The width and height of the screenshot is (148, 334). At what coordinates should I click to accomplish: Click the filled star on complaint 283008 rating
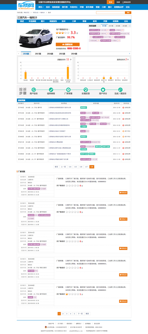(x=67, y=294)
